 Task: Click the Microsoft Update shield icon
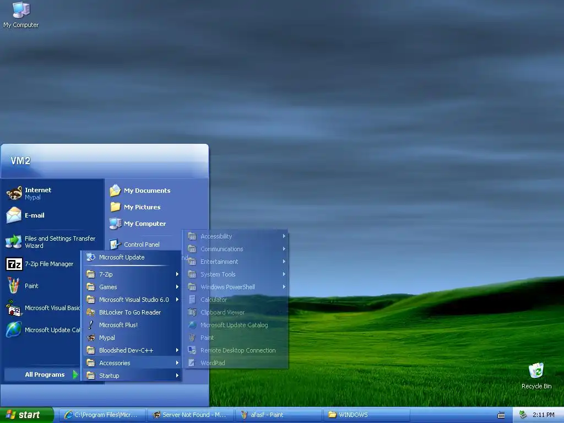[91, 257]
